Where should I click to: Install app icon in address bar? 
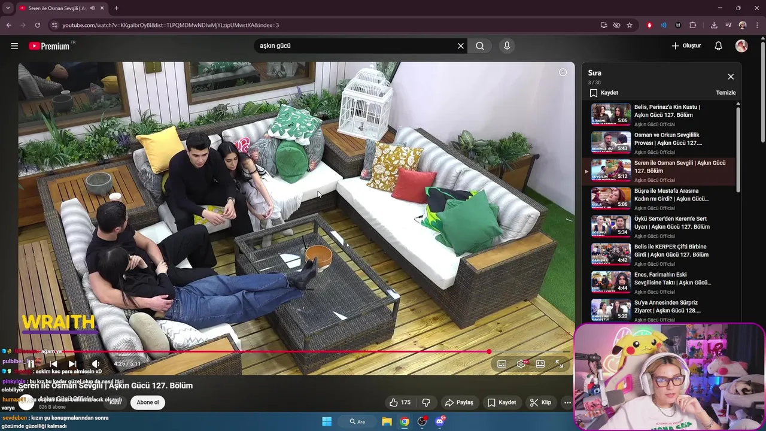604,25
